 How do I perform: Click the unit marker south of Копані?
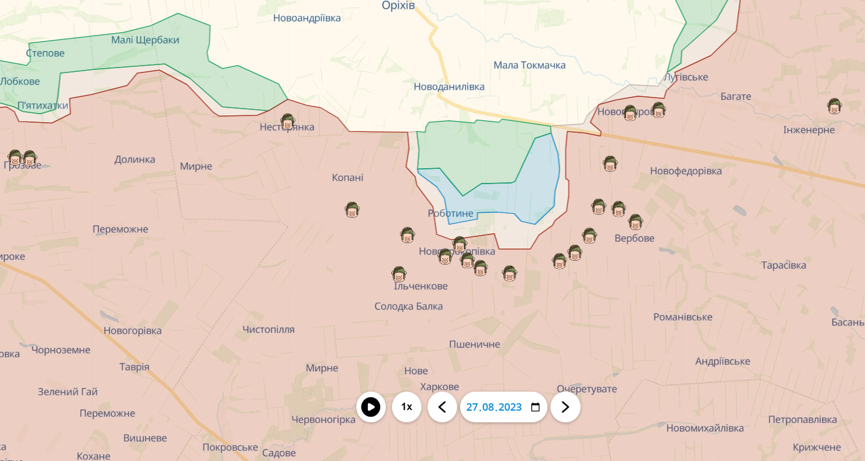coord(352,210)
